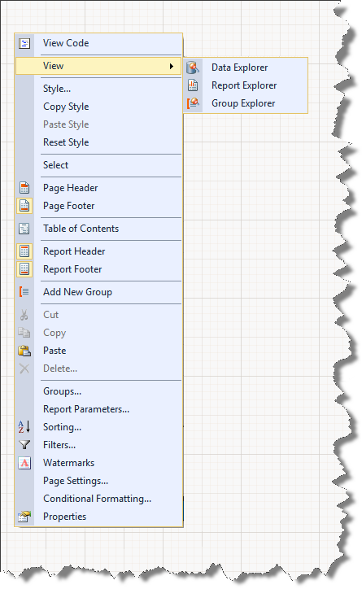Open Report Explorer from submenu
The height and width of the screenshot is (602, 362).
244,85
